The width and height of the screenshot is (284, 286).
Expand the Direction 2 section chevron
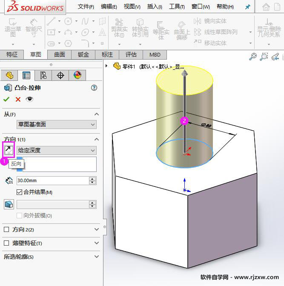coord(97,229)
